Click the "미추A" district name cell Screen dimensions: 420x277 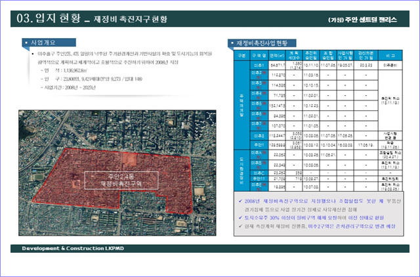259,155
